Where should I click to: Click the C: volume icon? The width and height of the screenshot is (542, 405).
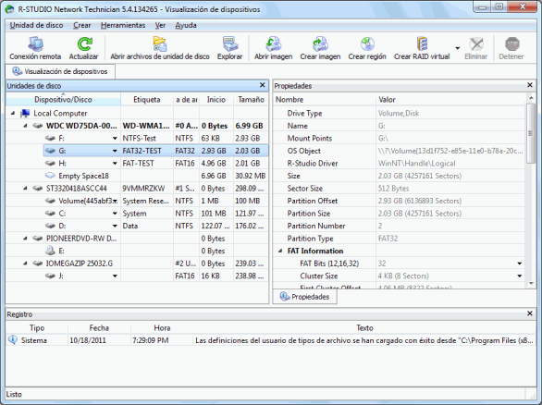[50, 214]
